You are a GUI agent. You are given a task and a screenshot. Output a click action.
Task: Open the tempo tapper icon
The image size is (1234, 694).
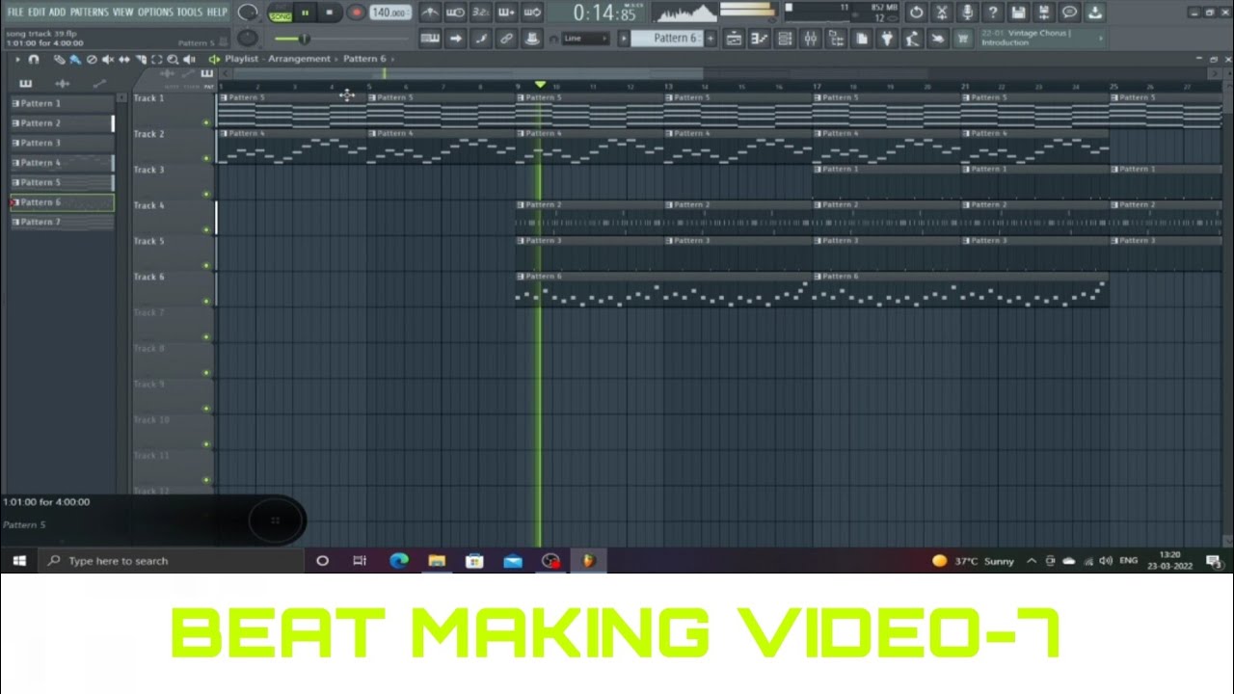pyautogui.click(x=912, y=39)
